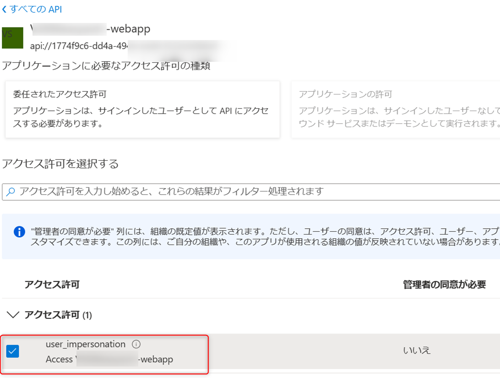Click the user_impersonation permission name
The height and width of the screenshot is (378, 500).
[x=85, y=344]
